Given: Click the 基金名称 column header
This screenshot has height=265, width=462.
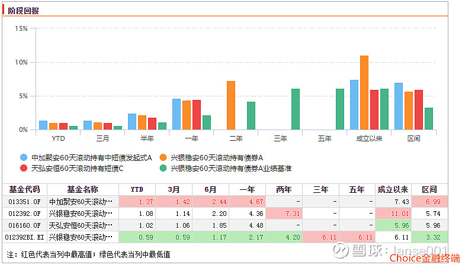Looking at the screenshot, I should pos(83,189).
